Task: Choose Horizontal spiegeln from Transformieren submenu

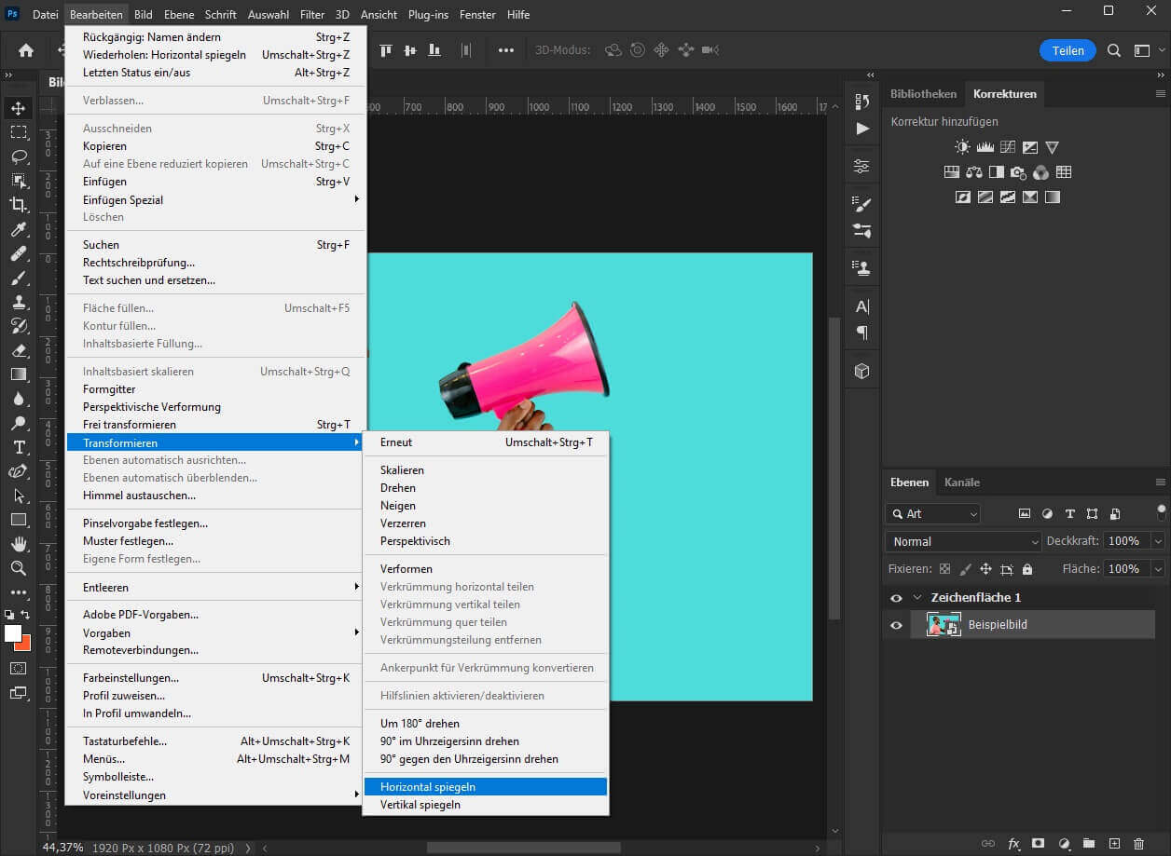Action: [x=428, y=786]
